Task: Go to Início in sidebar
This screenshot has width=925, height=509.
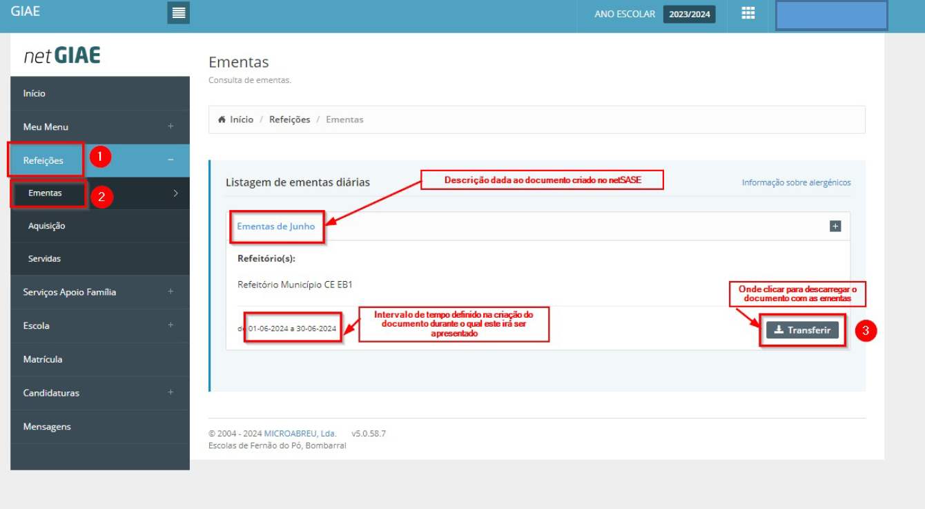Action: [x=35, y=93]
